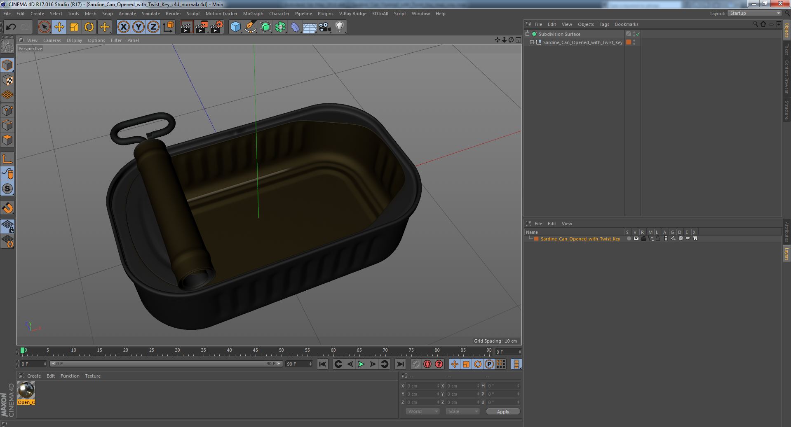Click the magnet Workplane icon
This screenshot has height=427, width=791.
(7, 208)
